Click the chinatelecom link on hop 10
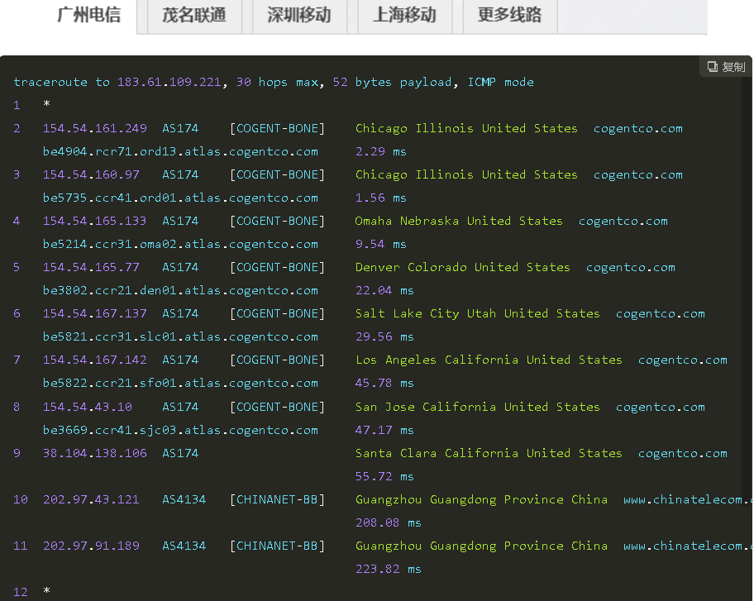The height and width of the screenshot is (601, 754). point(688,499)
